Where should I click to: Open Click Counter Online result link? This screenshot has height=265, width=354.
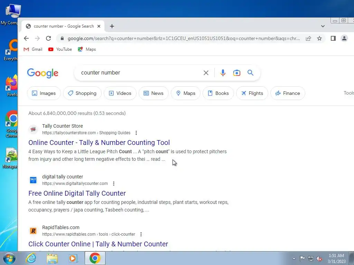tap(98, 244)
